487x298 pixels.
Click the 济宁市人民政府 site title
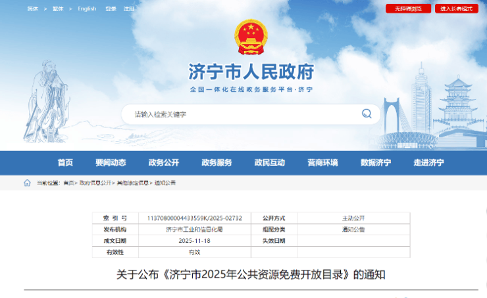251,72
